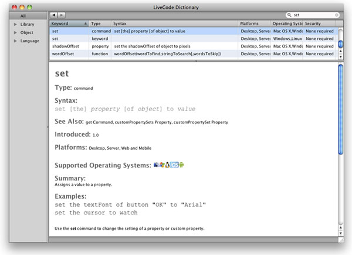
Task: Click the forward navigation arrow button
Action: coord(62,15)
